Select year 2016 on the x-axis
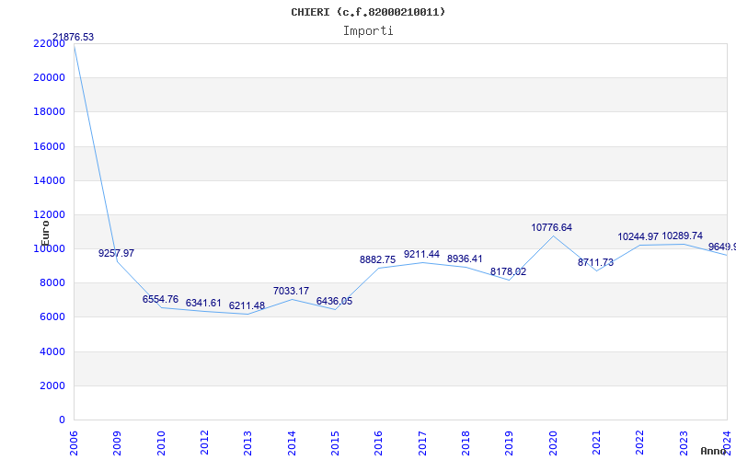The width and height of the screenshot is (736, 460). [x=379, y=441]
